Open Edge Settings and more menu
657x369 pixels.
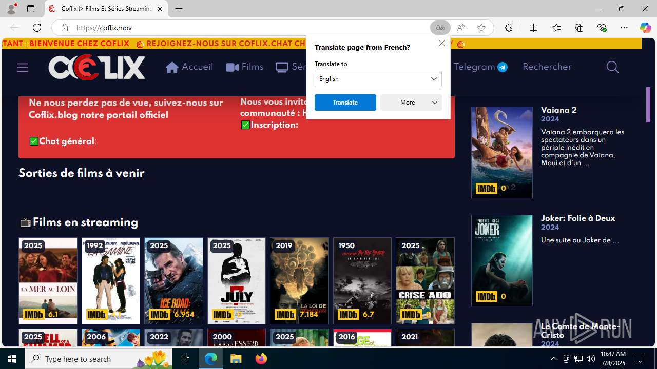[624, 28]
